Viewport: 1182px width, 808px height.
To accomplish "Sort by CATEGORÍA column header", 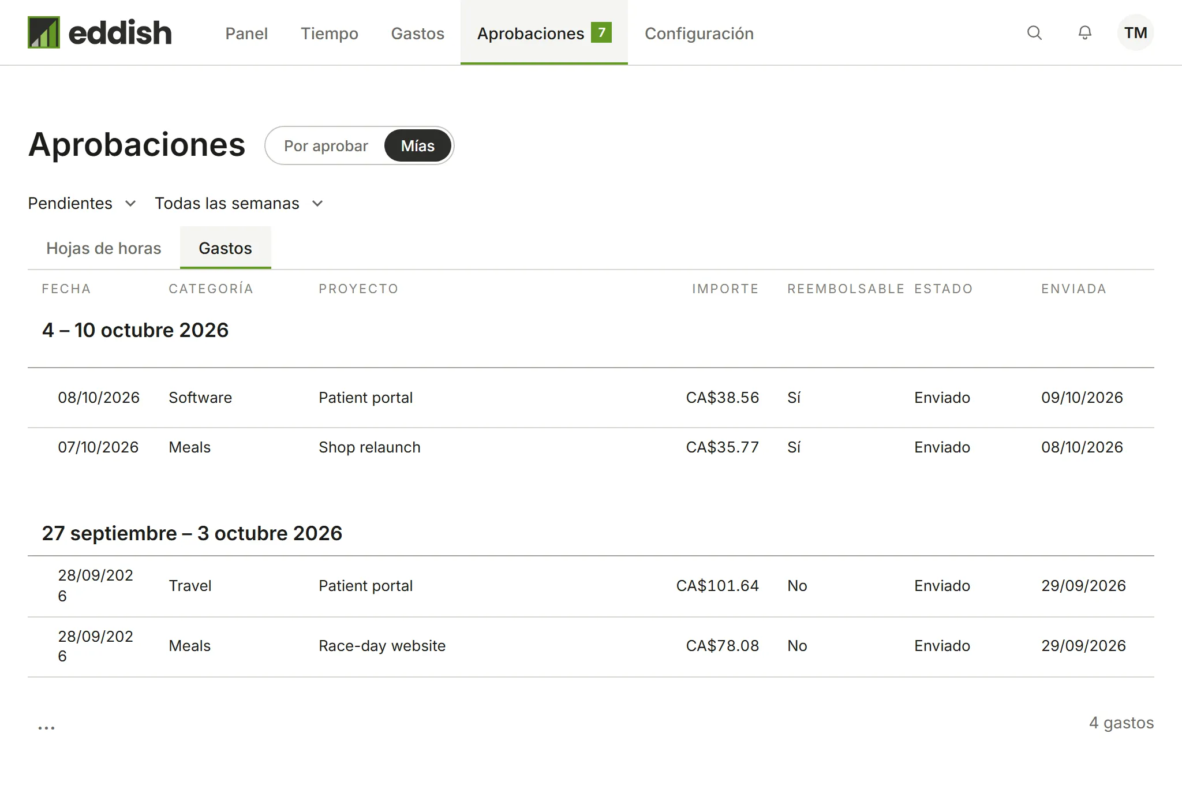I will point(211,289).
